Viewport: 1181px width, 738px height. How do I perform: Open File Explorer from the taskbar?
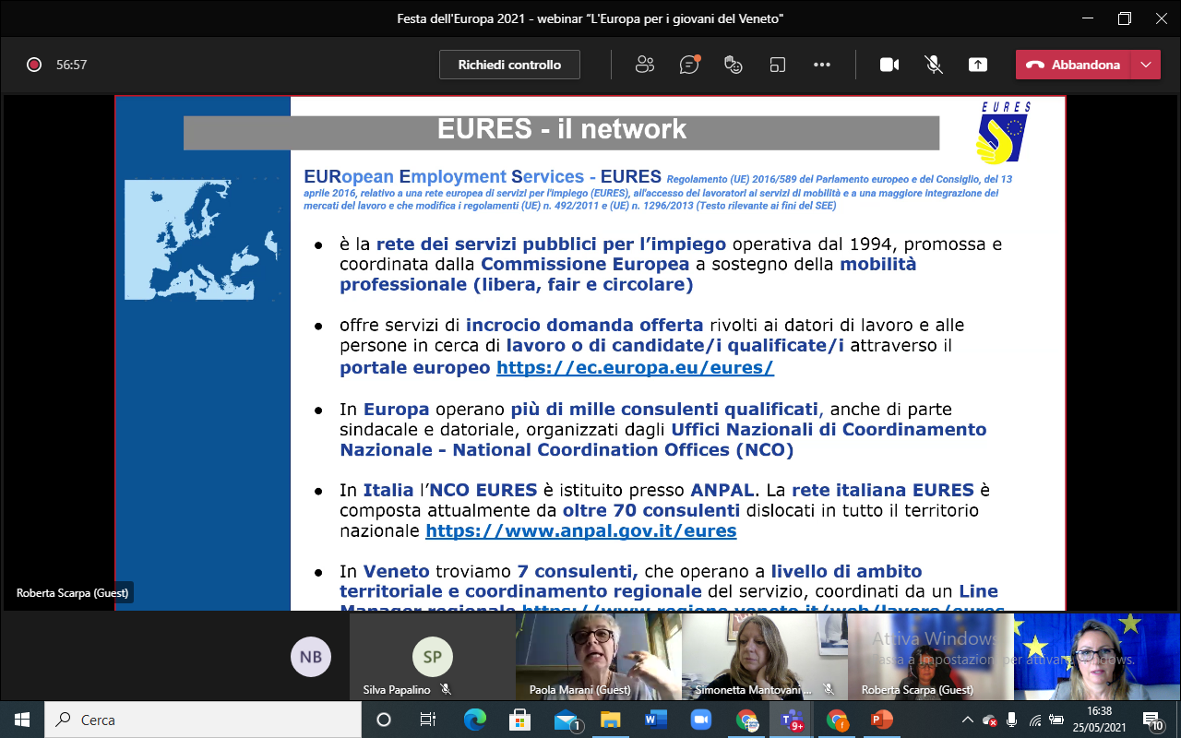610,720
